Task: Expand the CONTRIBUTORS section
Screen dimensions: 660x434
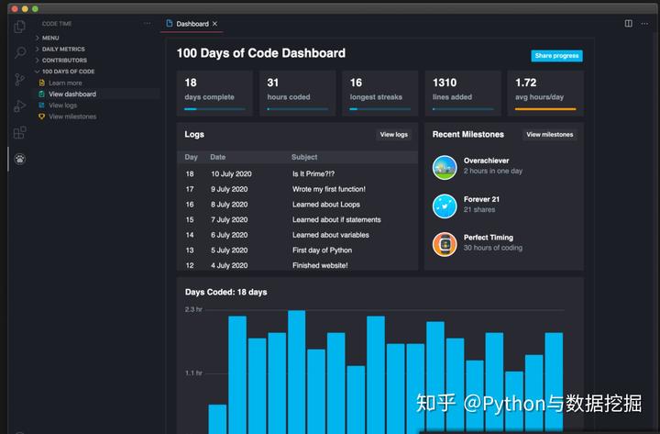Action: (x=64, y=60)
